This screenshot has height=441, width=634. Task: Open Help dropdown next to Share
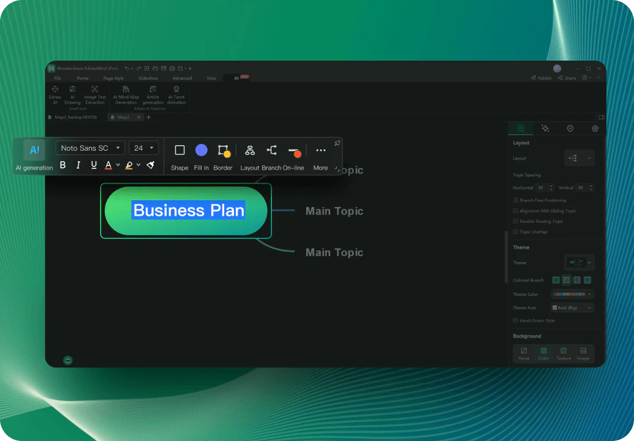[x=586, y=78]
